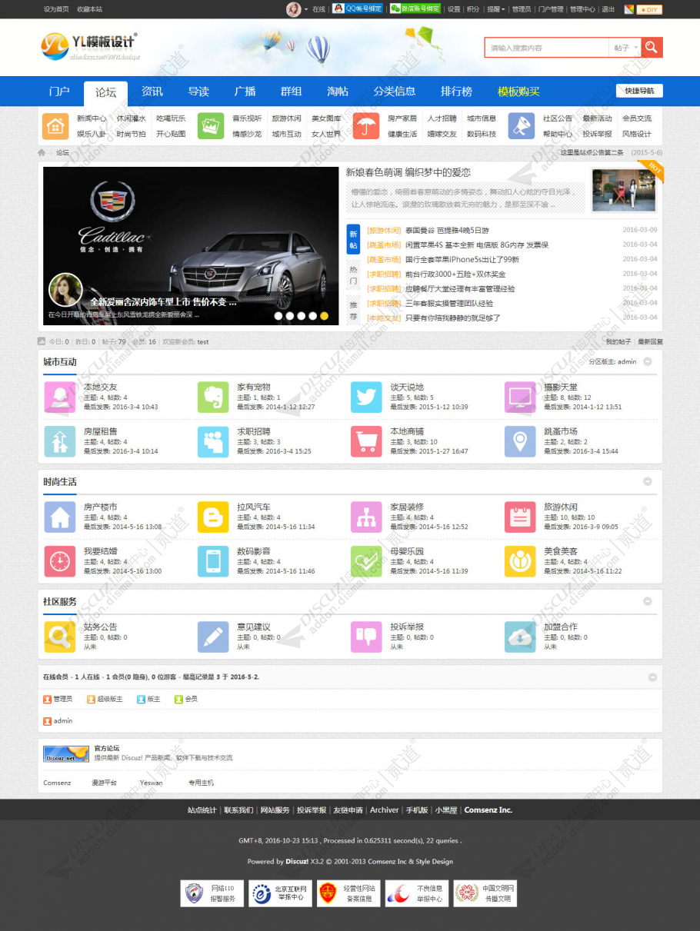Switch to the 资讯 nav tab
This screenshot has width=700, height=931.
click(x=152, y=91)
